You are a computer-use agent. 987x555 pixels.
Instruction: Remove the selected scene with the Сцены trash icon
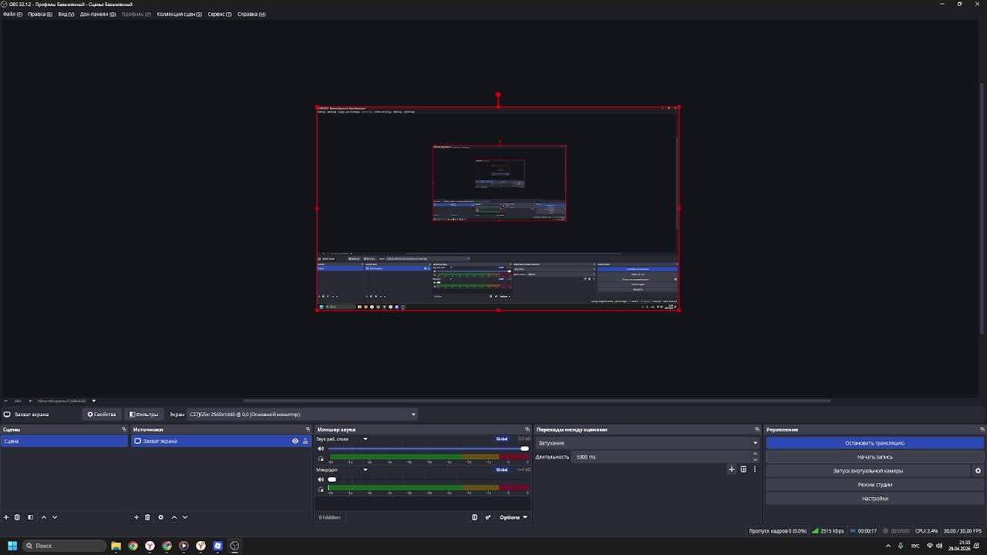click(x=17, y=517)
